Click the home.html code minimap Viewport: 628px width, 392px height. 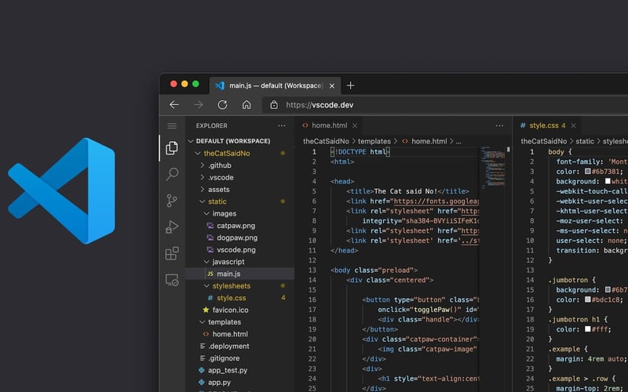[x=493, y=167]
